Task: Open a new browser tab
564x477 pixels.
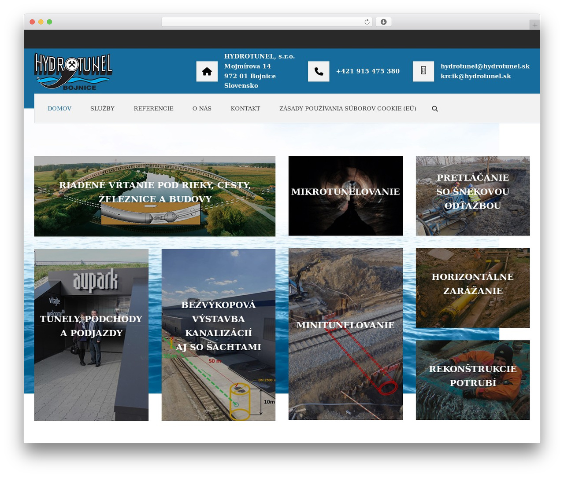Action: (x=534, y=25)
